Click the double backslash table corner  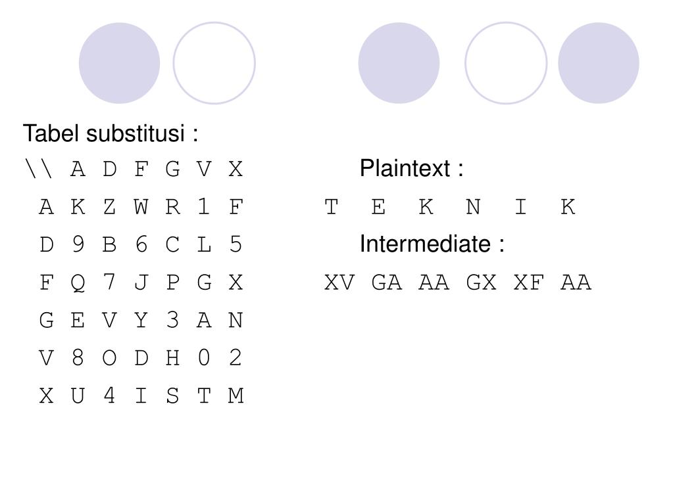click(39, 169)
